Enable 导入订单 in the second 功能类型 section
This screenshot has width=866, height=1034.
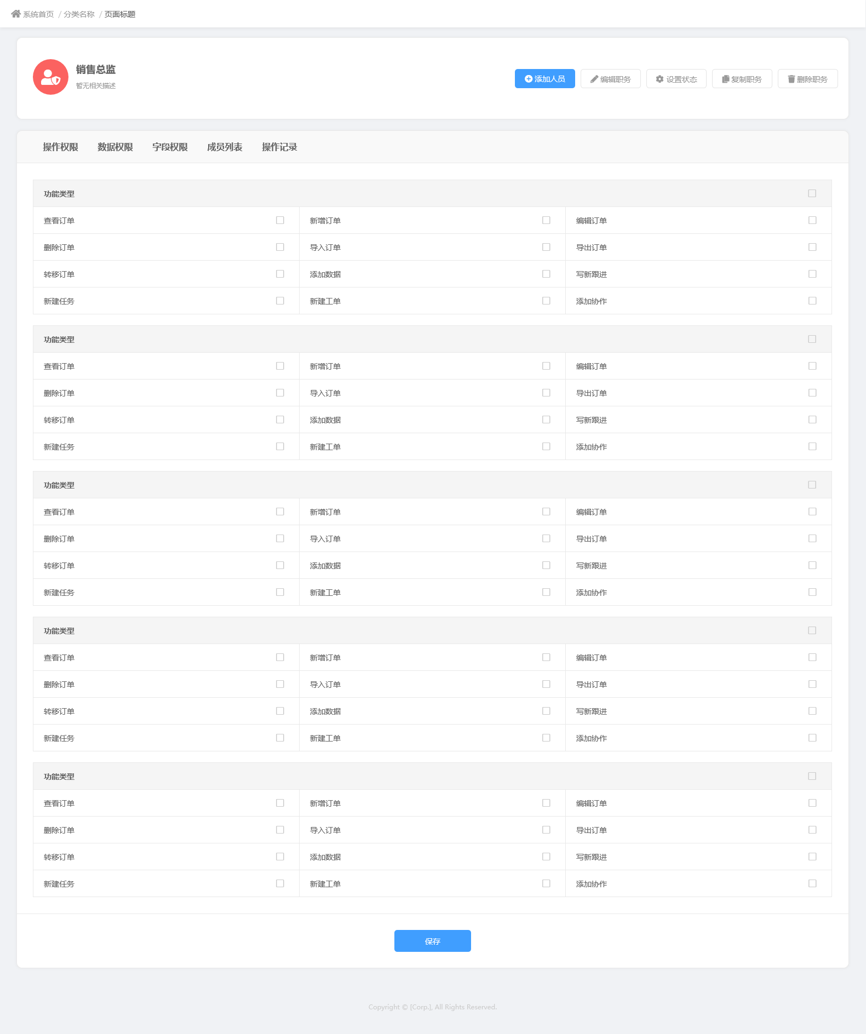coord(546,393)
